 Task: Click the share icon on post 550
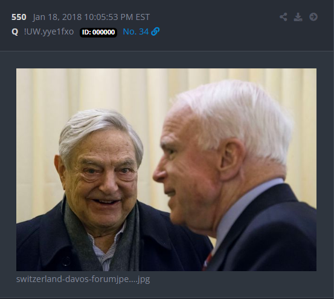pos(283,17)
